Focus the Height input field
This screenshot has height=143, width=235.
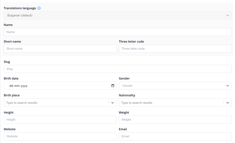[x=60, y=120]
